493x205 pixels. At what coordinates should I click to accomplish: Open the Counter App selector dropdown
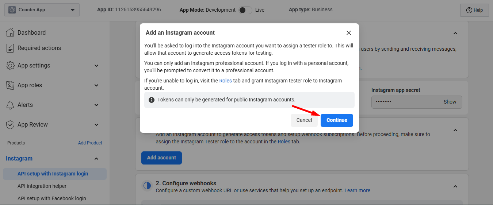coord(42,10)
